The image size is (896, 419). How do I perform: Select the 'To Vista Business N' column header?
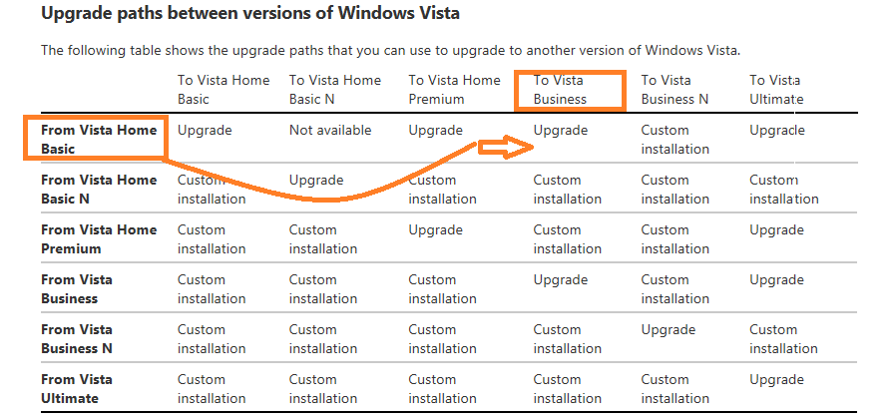(x=674, y=90)
